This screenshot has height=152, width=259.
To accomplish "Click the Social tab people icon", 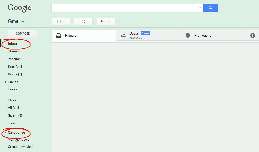I will click(123, 36).
